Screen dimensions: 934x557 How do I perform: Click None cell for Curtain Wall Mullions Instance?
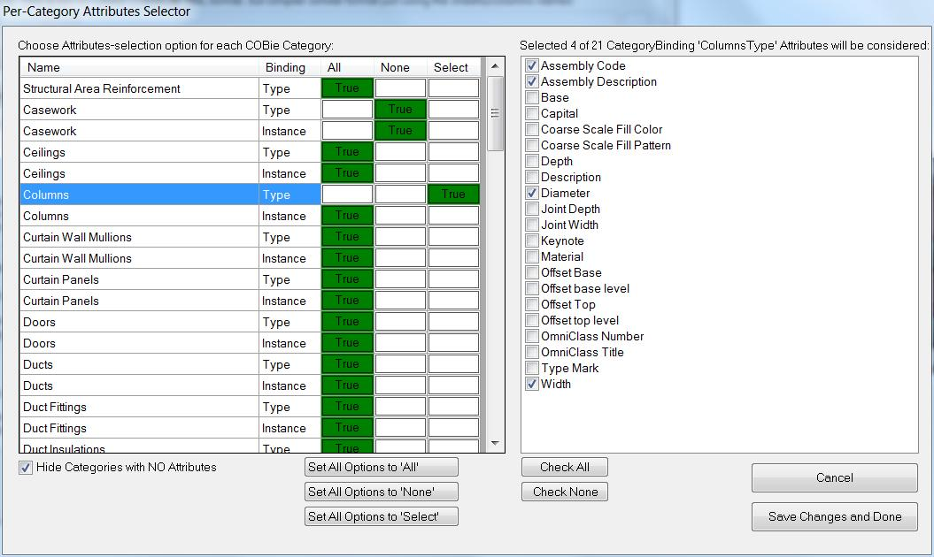click(400, 258)
